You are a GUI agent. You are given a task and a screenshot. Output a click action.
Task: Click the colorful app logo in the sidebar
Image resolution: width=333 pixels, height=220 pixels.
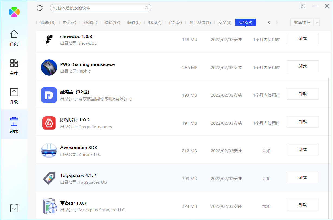[14, 12]
